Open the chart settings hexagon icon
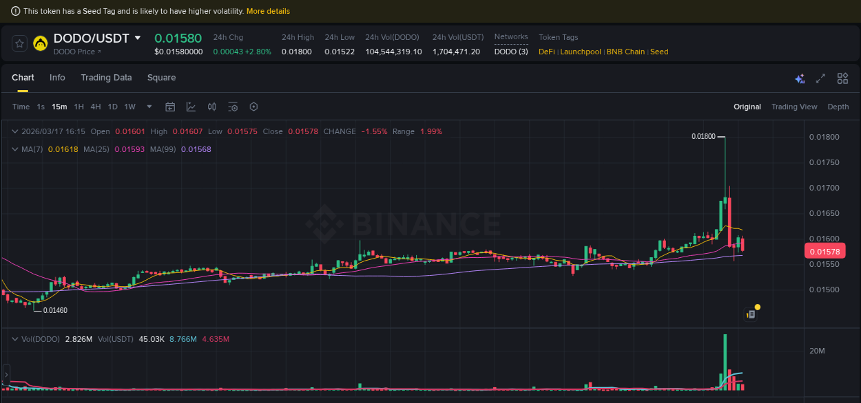The image size is (861, 403). point(253,107)
